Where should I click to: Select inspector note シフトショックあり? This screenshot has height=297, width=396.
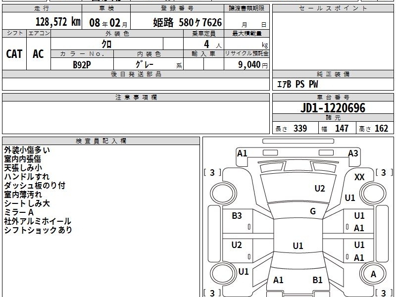(38, 230)
